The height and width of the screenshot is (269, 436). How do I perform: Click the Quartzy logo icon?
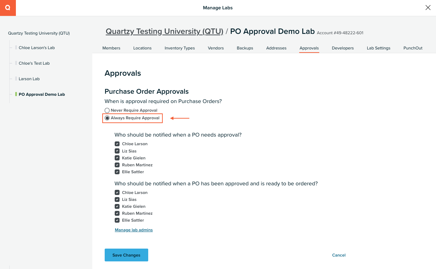[8, 8]
